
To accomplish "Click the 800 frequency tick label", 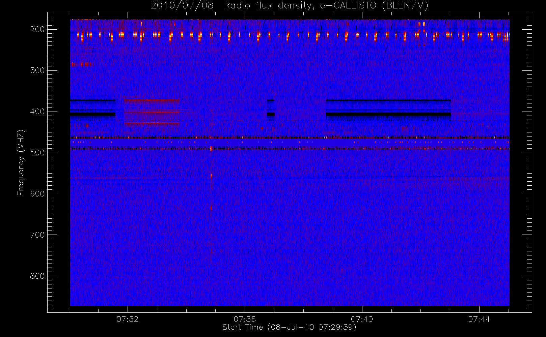I will point(37,276).
